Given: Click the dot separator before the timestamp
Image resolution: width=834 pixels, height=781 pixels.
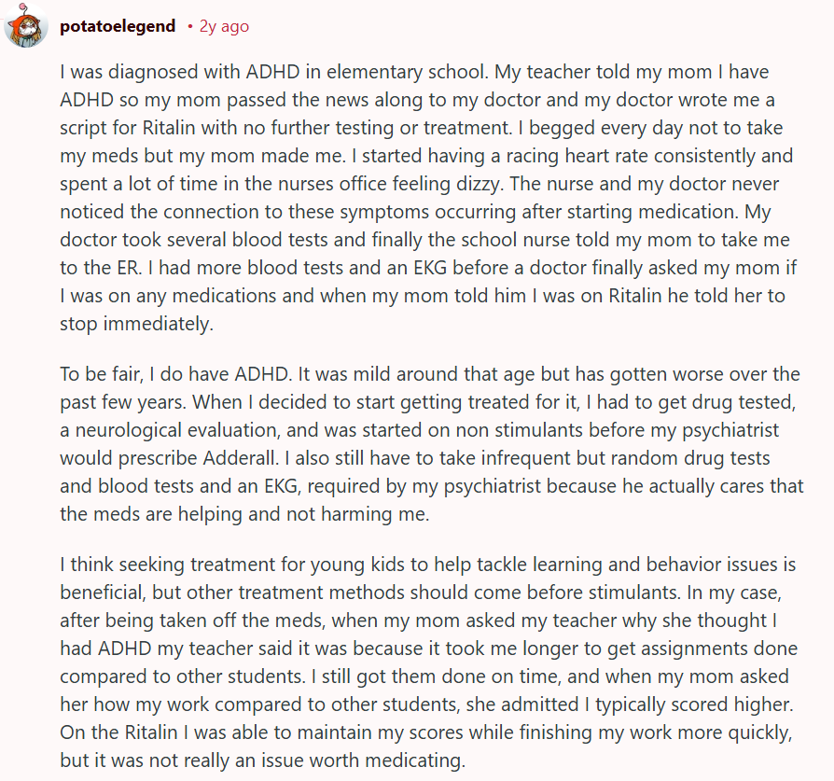Looking at the screenshot, I should pyautogui.click(x=190, y=26).
